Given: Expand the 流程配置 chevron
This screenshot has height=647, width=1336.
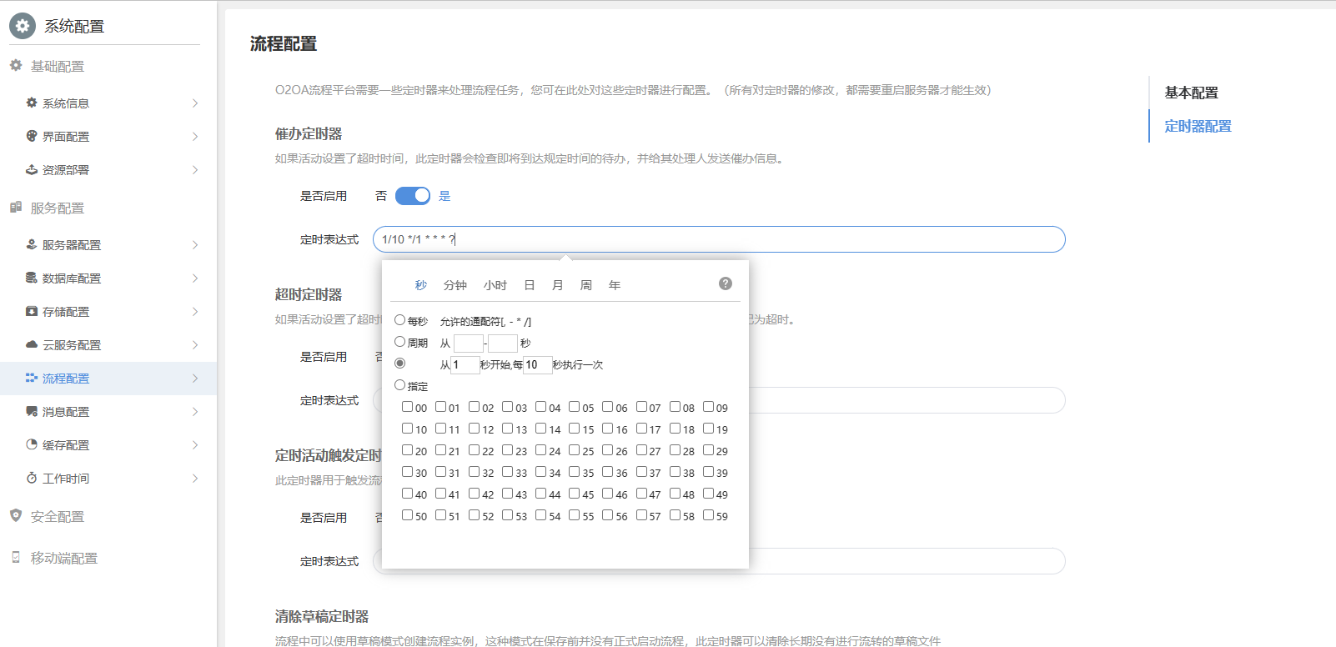Looking at the screenshot, I should 195,379.
